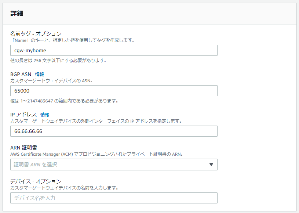Click the 詳細 section heading
Viewport: 299px width, 213px height.
tap(17, 14)
